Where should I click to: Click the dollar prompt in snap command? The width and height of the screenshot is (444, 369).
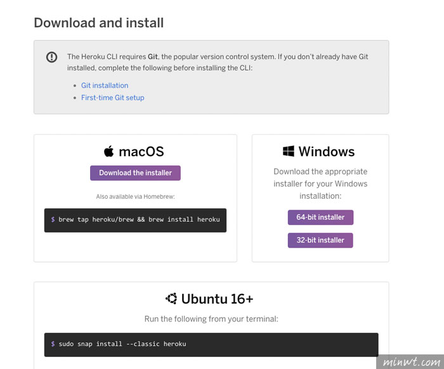(x=53, y=344)
